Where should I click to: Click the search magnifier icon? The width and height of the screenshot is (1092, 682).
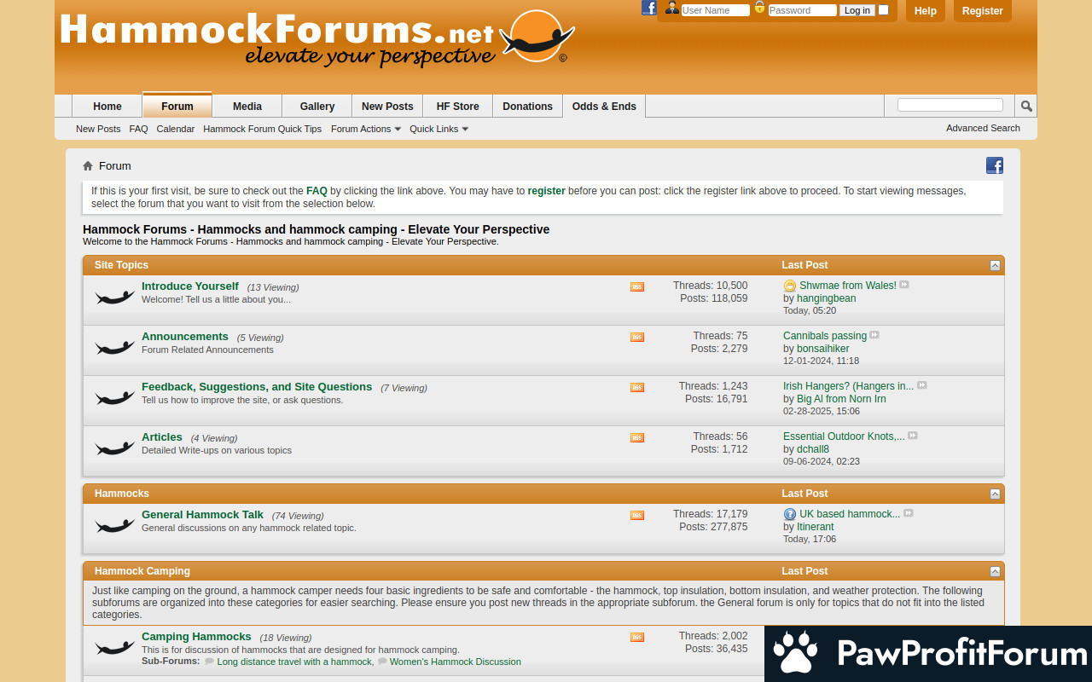(x=1026, y=106)
